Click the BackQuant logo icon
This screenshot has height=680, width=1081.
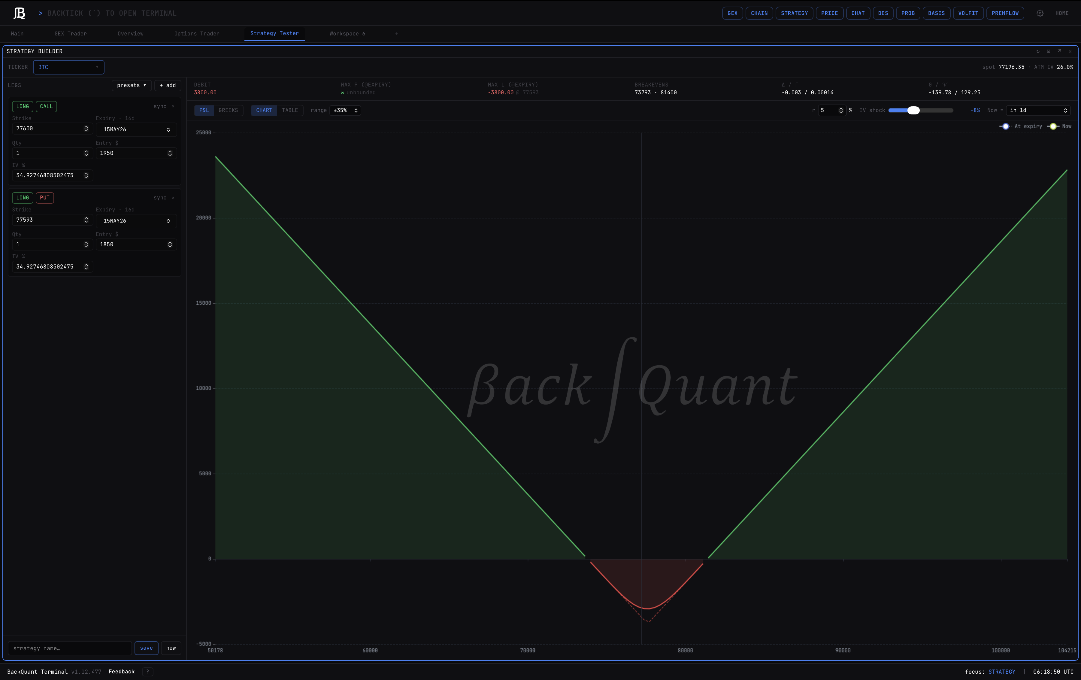pos(19,13)
